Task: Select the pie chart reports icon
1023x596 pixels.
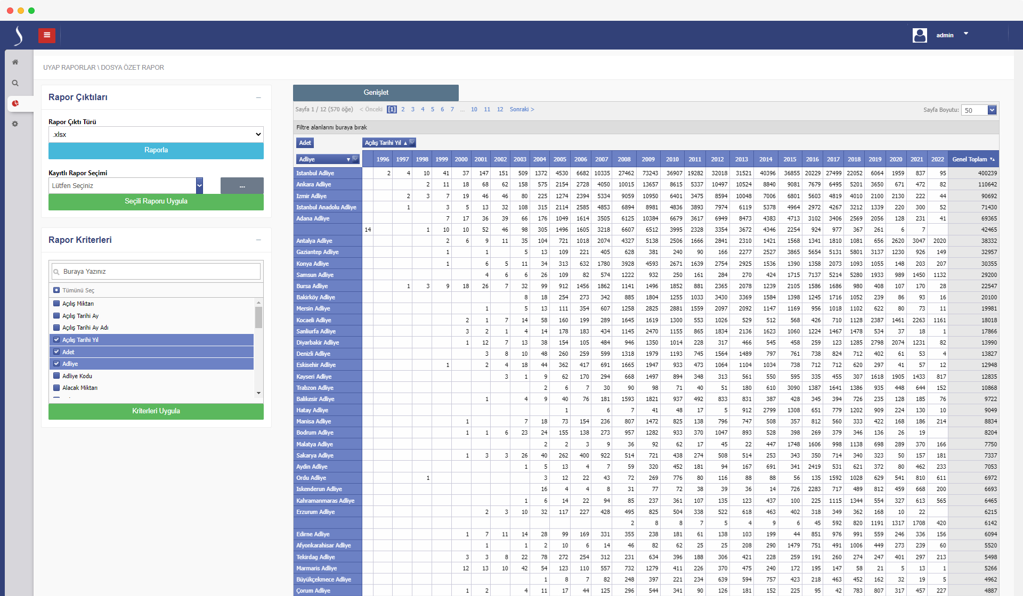Action: [x=15, y=103]
